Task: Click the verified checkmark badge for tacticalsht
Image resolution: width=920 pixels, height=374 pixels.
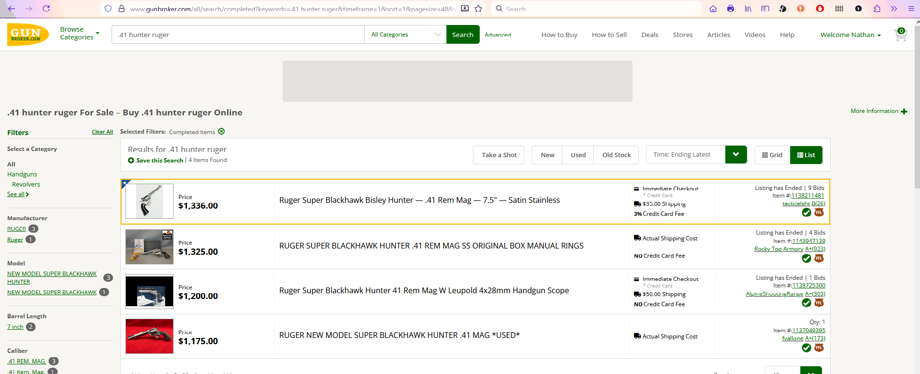Action: 807,212
